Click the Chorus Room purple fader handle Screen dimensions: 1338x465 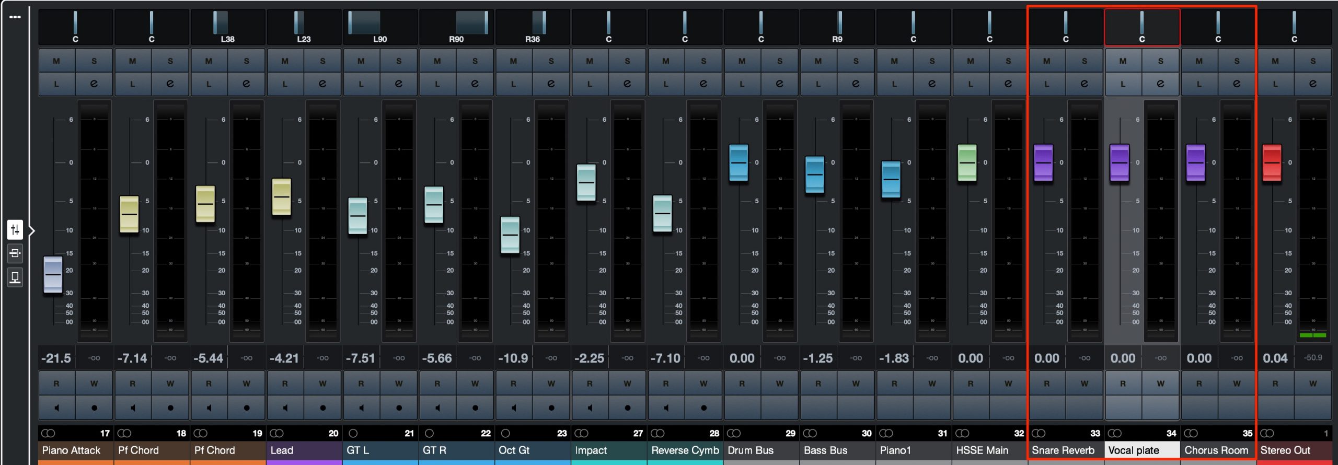[x=1196, y=162]
